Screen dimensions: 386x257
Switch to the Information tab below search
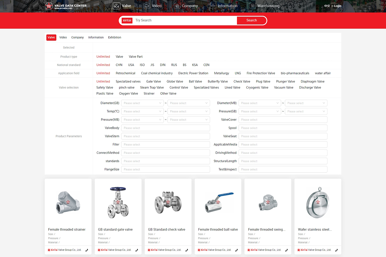pos(96,38)
